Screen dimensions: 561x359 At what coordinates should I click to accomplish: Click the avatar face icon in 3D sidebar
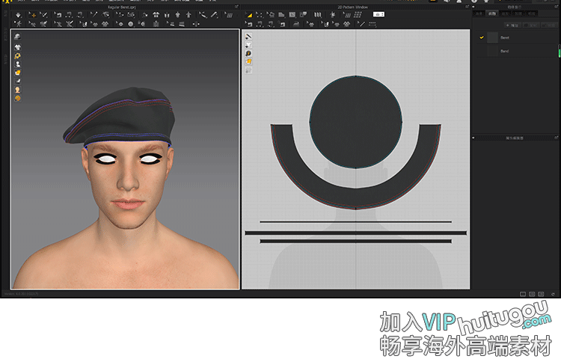(x=17, y=89)
